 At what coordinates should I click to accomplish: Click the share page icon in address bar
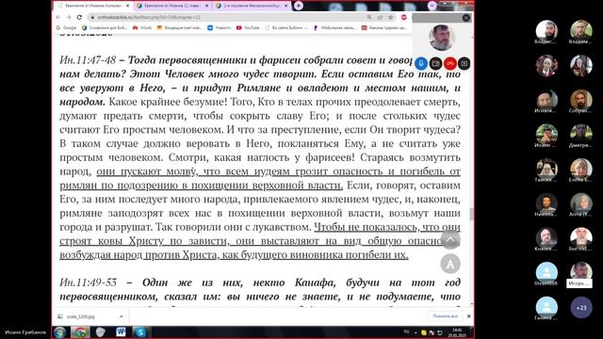[x=380, y=17]
